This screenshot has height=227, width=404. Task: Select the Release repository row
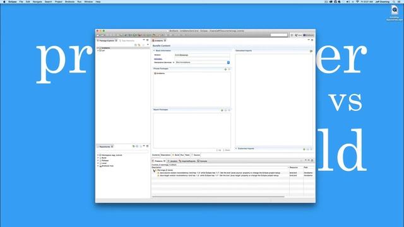click(x=104, y=161)
